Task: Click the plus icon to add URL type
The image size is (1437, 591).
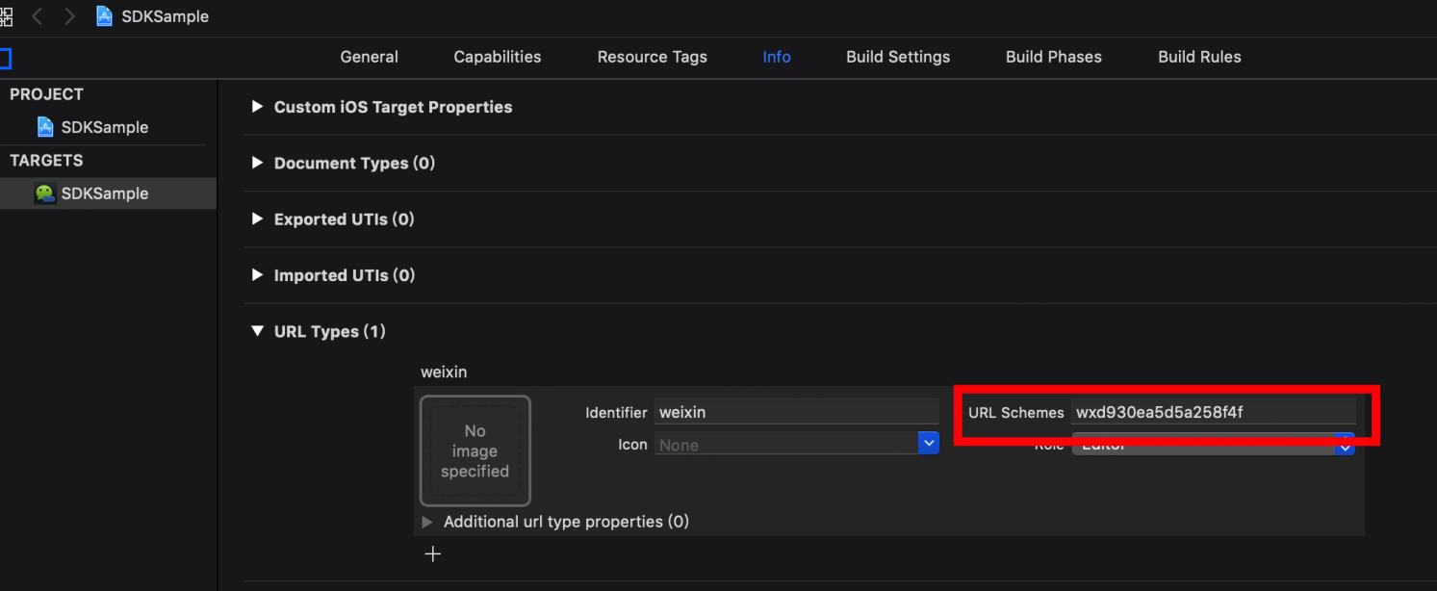Action: tap(433, 553)
